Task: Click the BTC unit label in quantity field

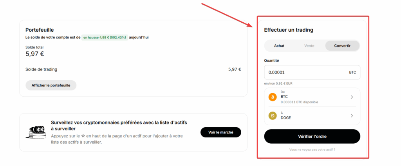Action: click(x=352, y=72)
